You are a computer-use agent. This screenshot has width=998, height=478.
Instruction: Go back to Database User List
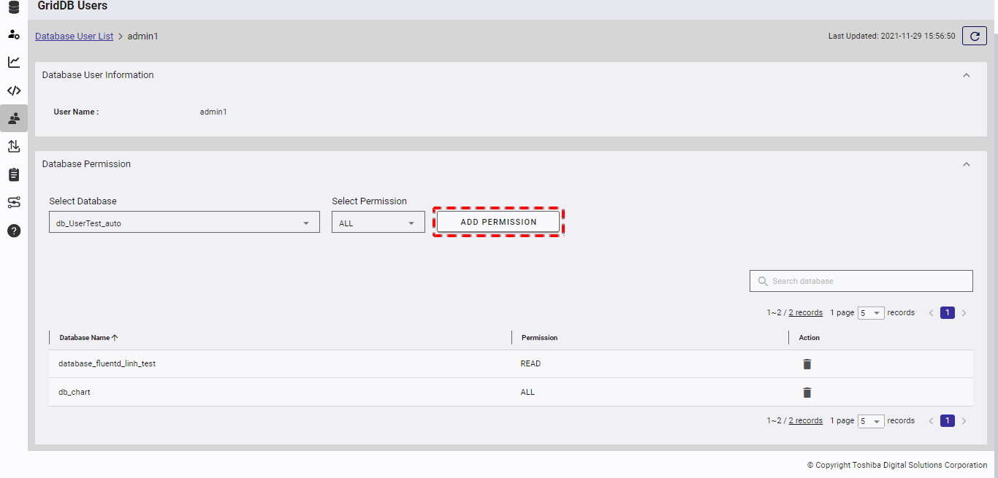pyautogui.click(x=74, y=36)
